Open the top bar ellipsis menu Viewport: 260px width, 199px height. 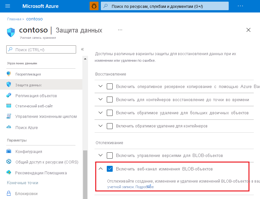click(240, 6)
